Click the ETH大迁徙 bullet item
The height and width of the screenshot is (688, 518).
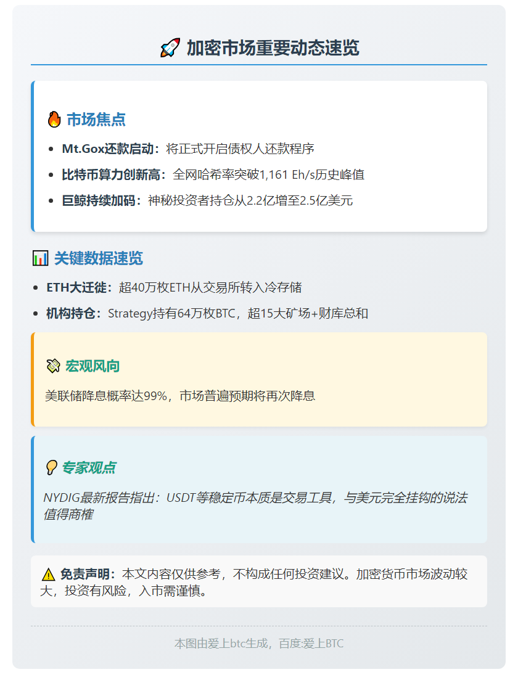point(174,287)
